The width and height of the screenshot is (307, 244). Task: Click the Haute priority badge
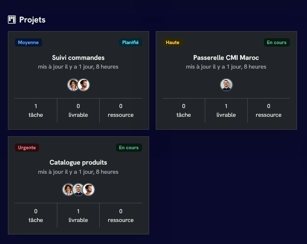pos(172,42)
